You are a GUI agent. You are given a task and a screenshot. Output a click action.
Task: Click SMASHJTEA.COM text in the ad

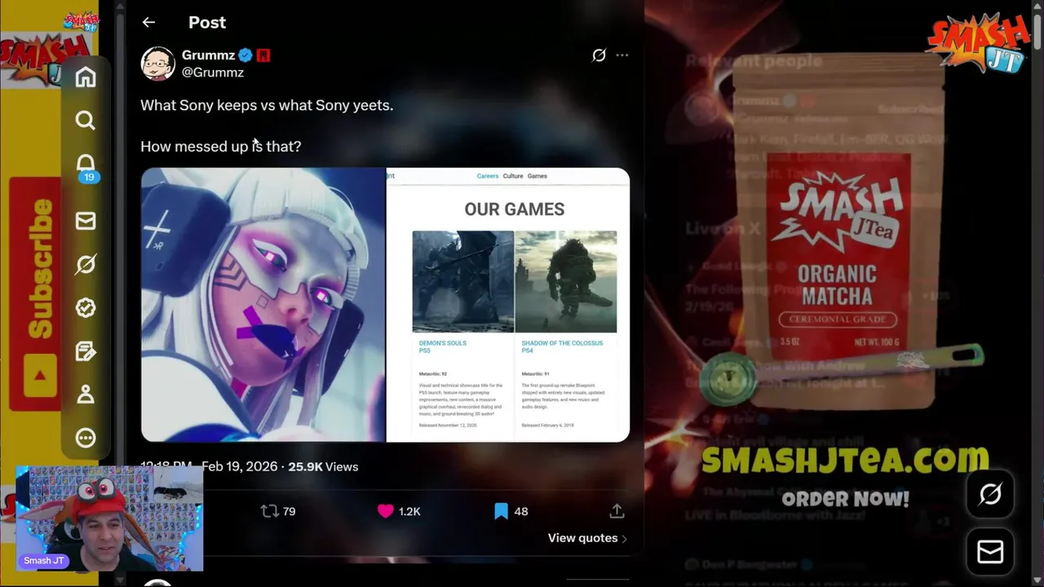pyautogui.click(x=845, y=460)
